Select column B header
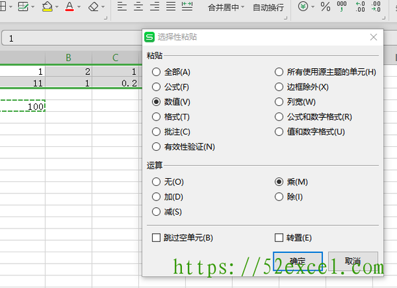 (x=68, y=58)
